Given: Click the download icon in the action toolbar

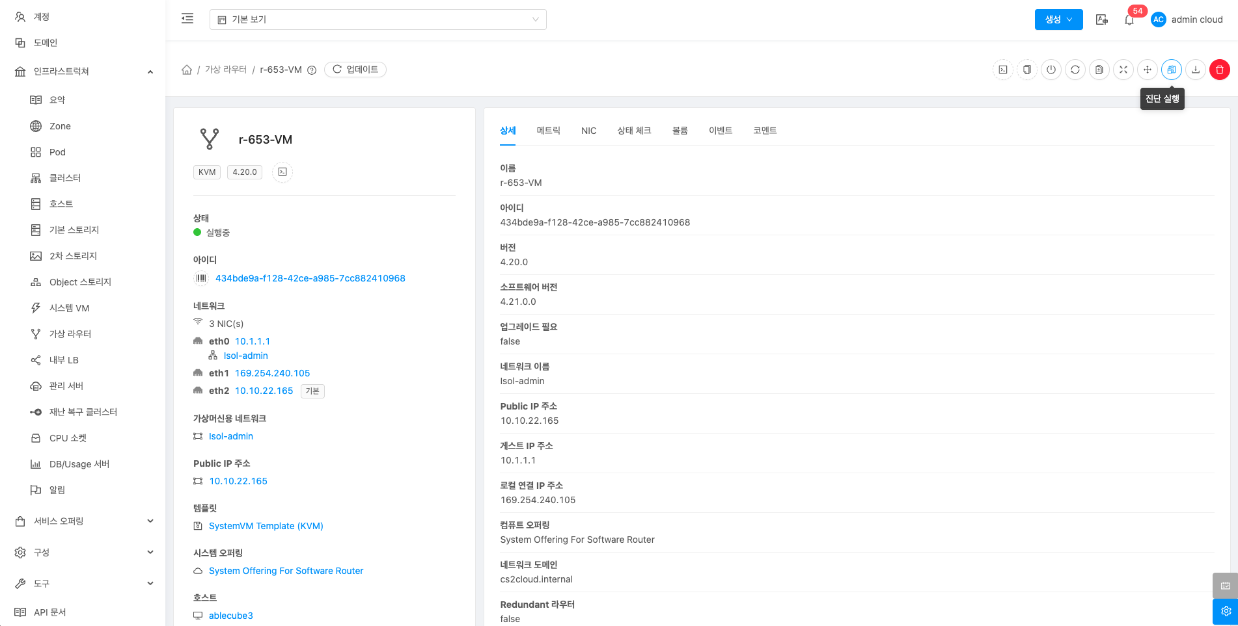Looking at the screenshot, I should pos(1195,70).
